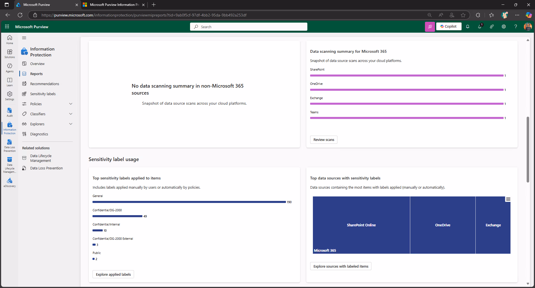Click the Confidential/DG-2000 usage bar
Image resolution: width=535 pixels, height=288 pixels.
117,216
